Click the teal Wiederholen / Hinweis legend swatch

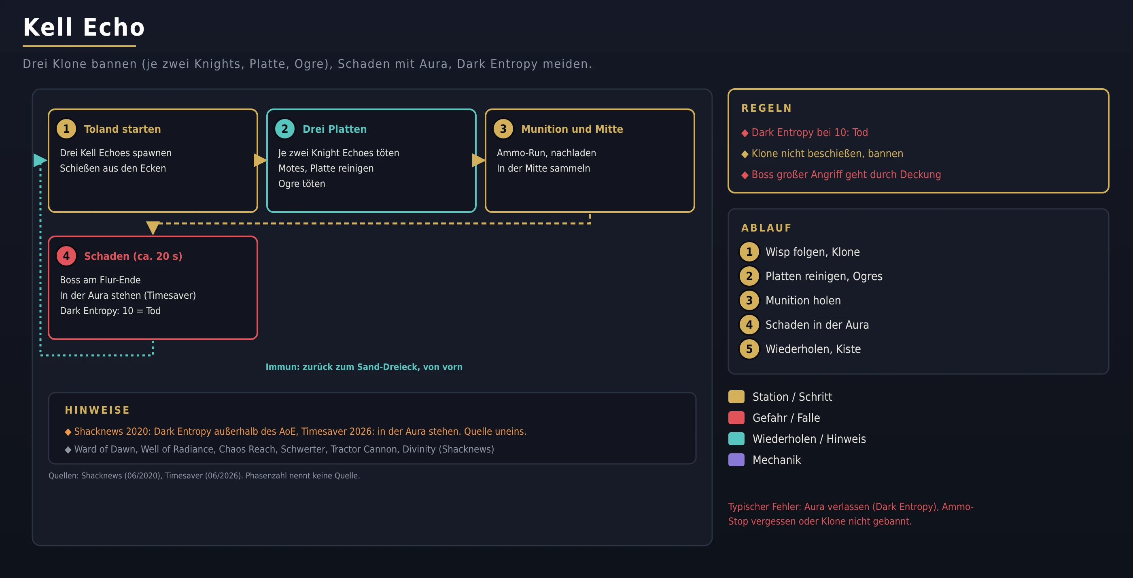(736, 439)
